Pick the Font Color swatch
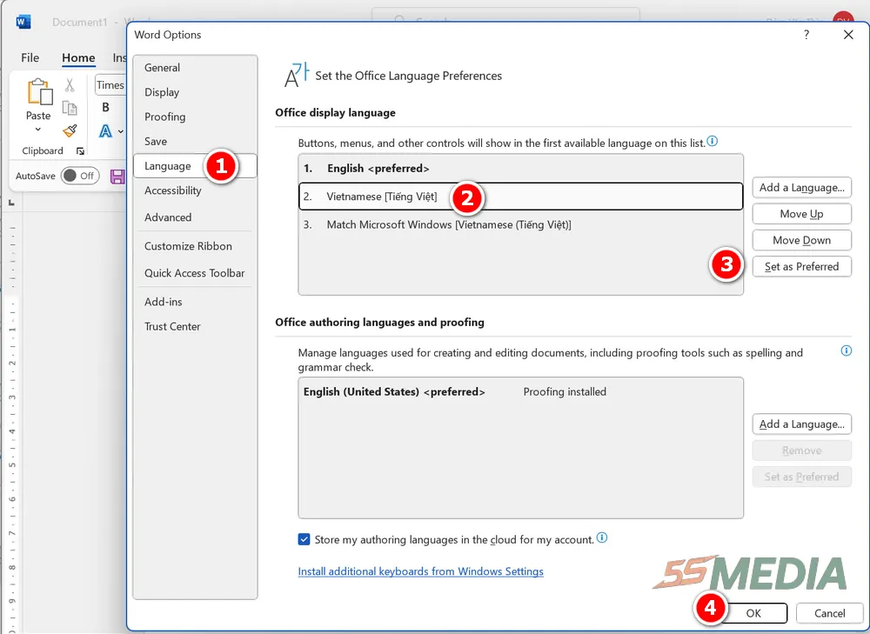Viewport: 870px width, 634px height. [x=106, y=132]
